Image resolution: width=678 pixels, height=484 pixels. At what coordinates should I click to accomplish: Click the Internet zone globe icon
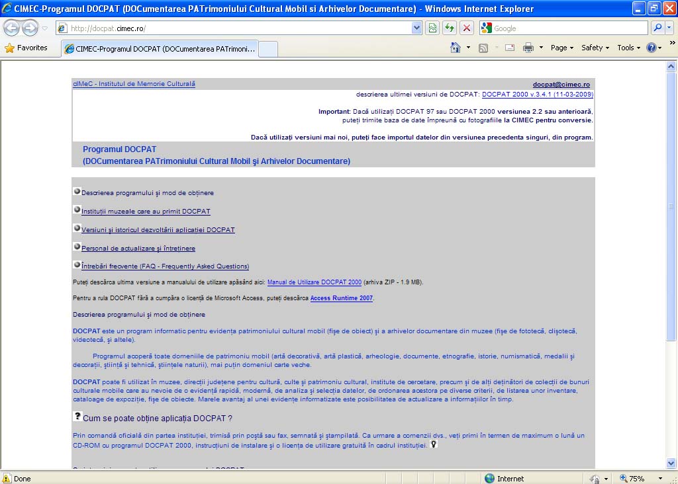(x=489, y=479)
